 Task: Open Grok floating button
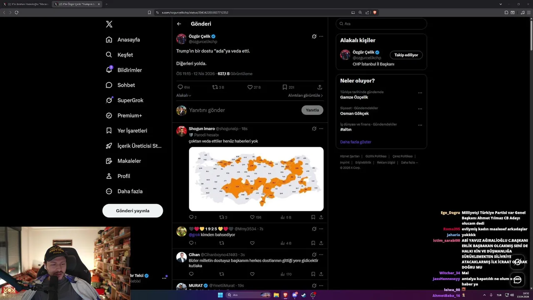click(517, 262)
